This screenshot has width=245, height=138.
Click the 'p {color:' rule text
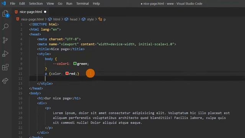coord(54,74)
